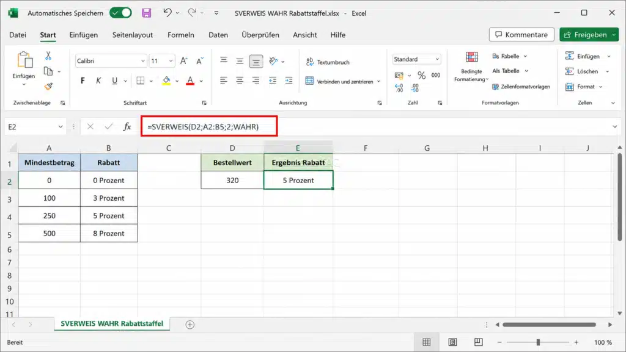Click the text orientation icon

[x=273, y=61]
